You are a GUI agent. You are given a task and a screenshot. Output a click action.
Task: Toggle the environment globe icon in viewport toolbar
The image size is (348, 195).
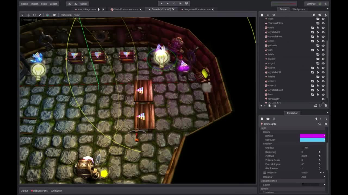(x=47, y=15)
